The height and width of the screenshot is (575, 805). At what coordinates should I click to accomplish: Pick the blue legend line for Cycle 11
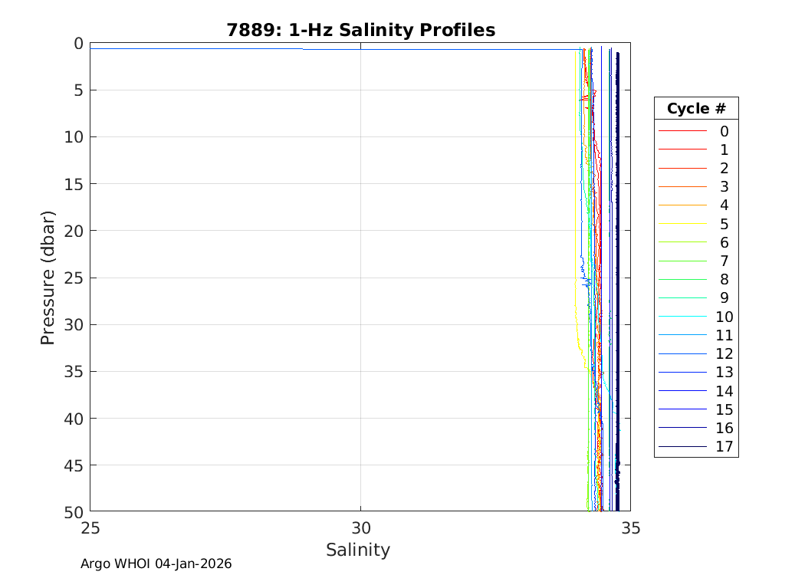coord(682,335)
